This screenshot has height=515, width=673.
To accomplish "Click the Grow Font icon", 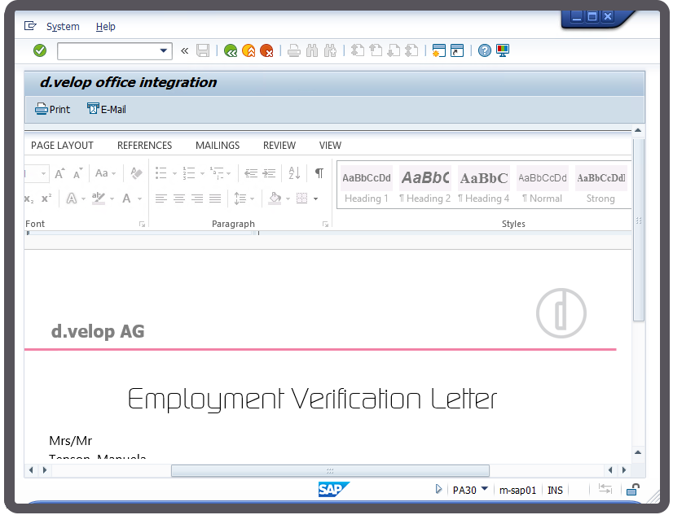I will [59, 173].
